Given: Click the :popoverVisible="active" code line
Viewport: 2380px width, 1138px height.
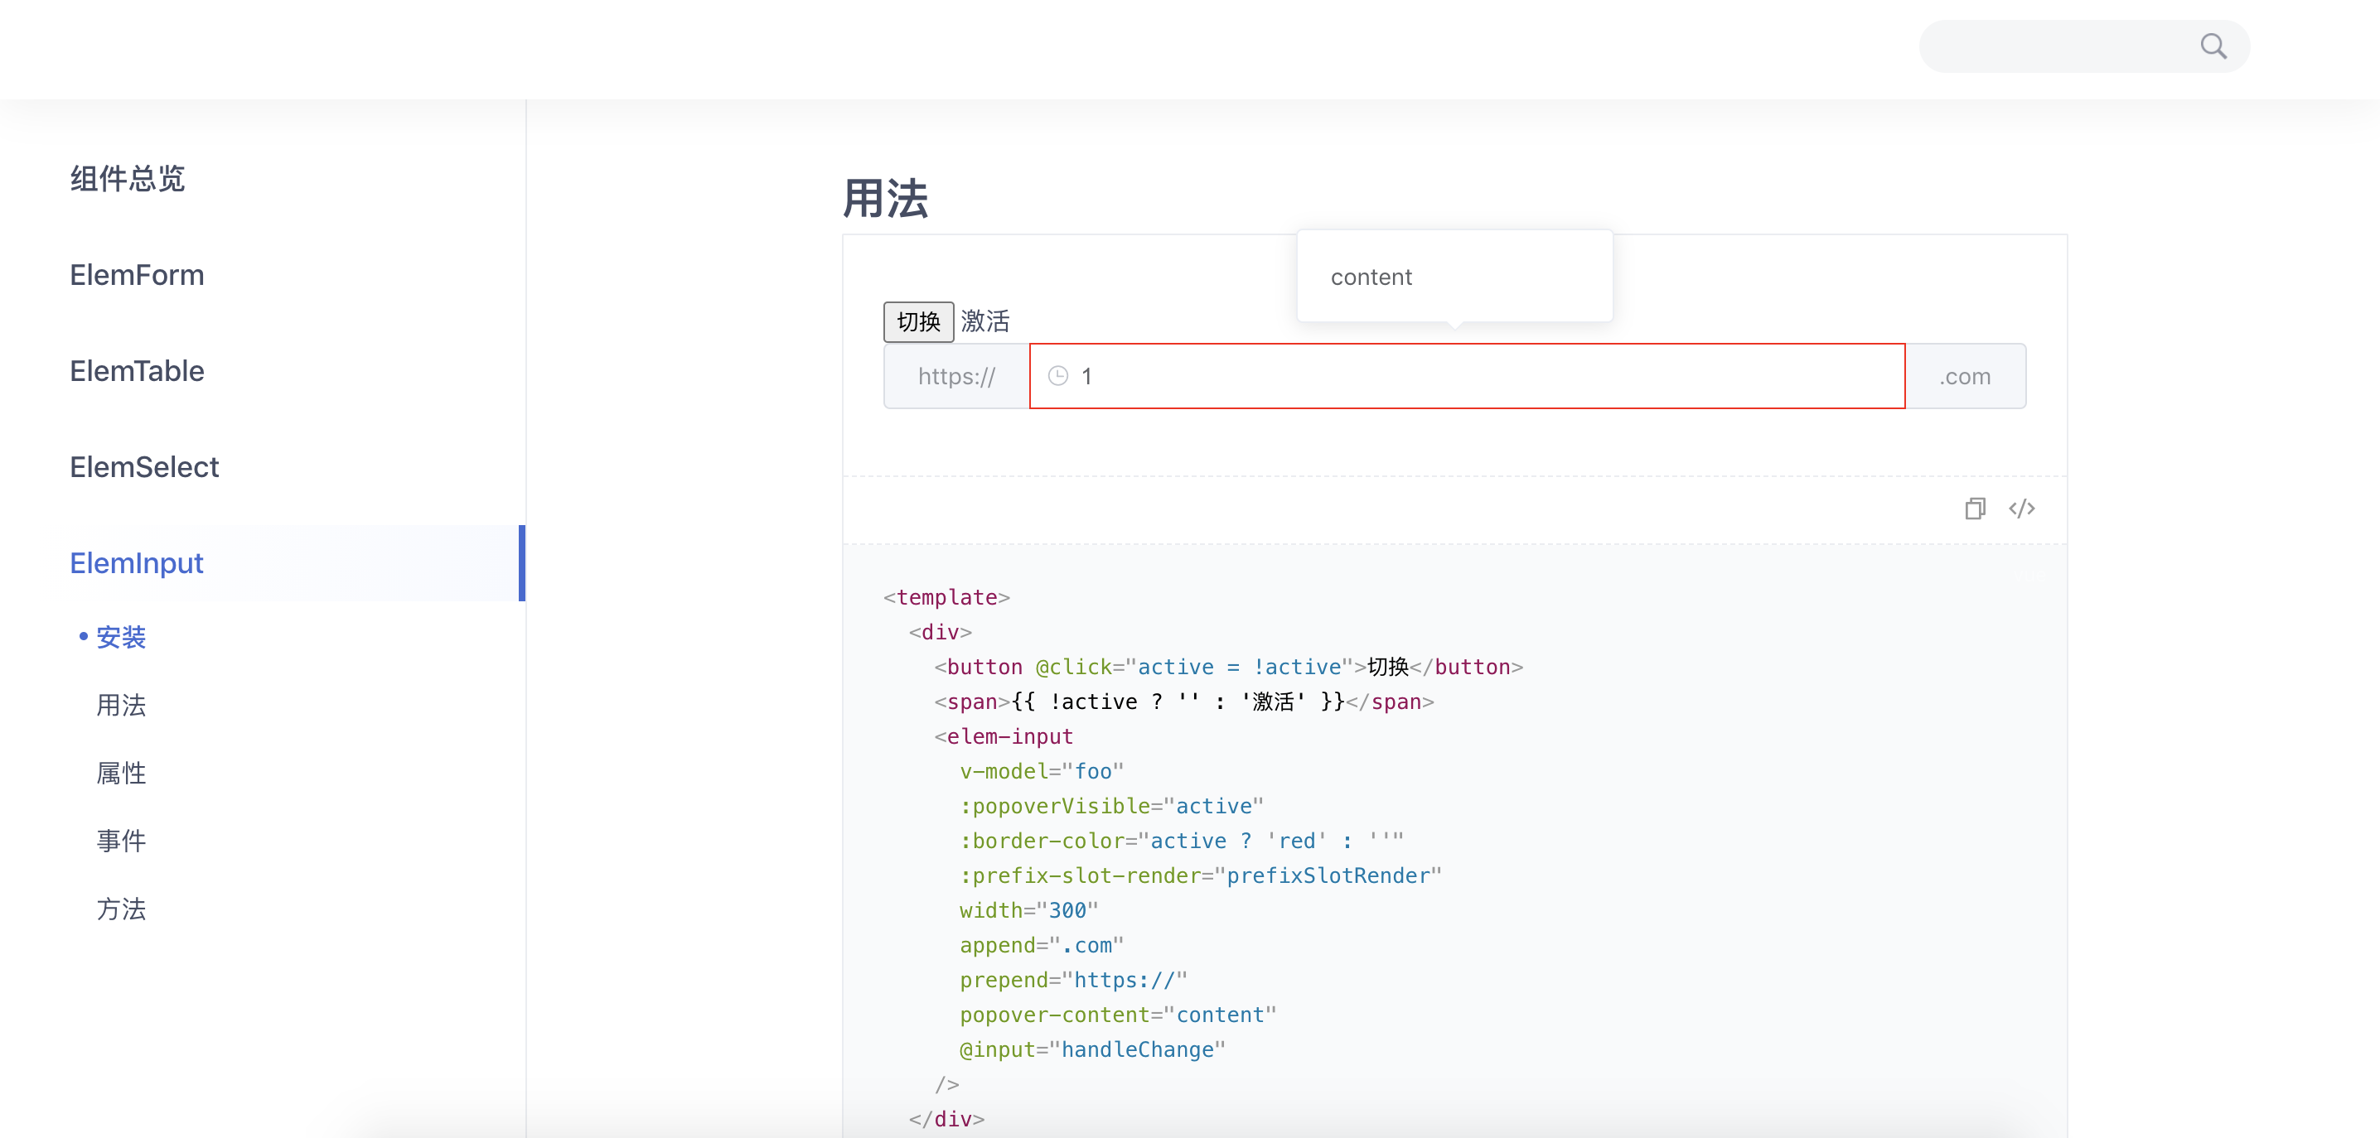Looking at the screenshot, I should click(x=1110, y=807).
